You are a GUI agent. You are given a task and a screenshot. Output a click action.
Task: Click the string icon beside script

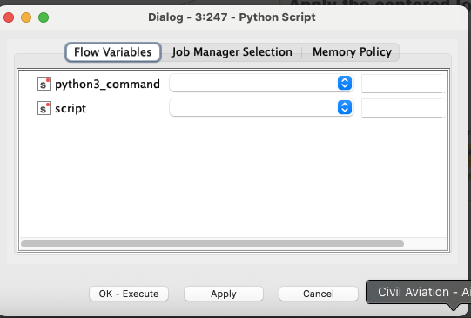tap(44, 108)
